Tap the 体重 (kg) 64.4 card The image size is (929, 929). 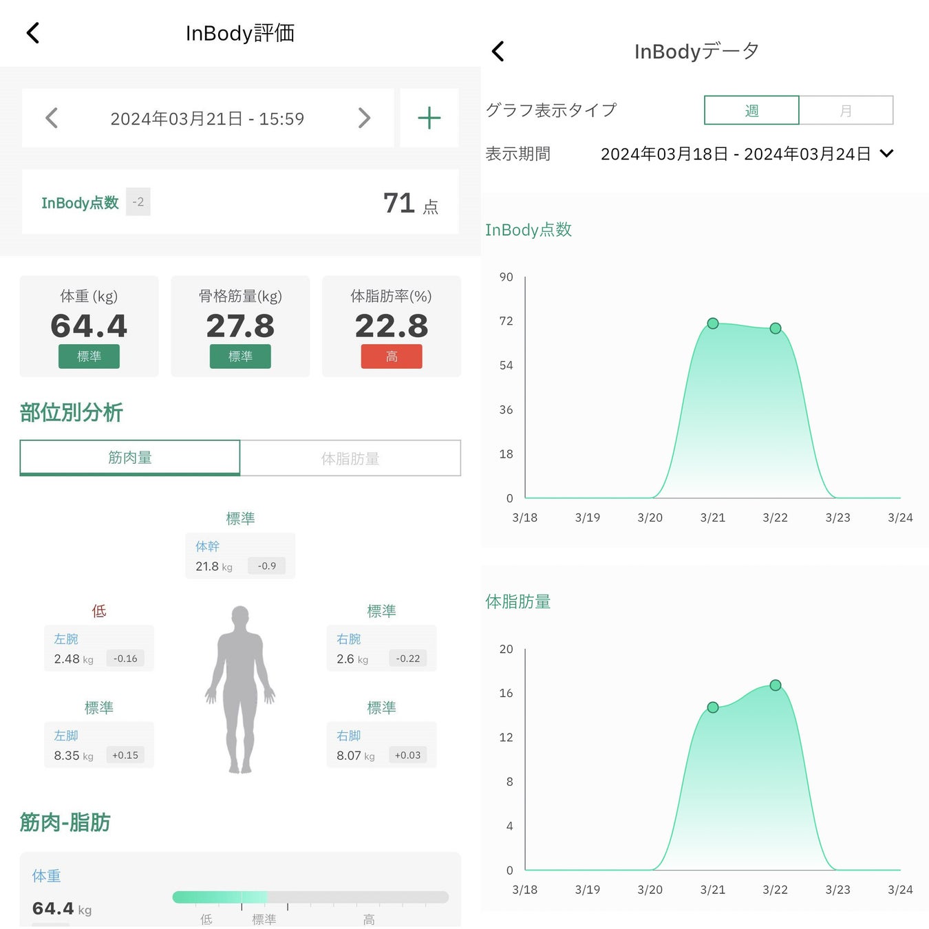[89, 326]
